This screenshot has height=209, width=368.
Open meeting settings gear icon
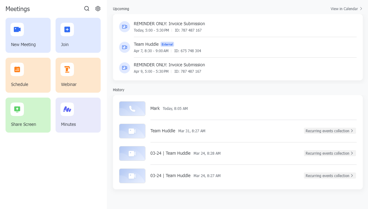(x=98, y=9)
